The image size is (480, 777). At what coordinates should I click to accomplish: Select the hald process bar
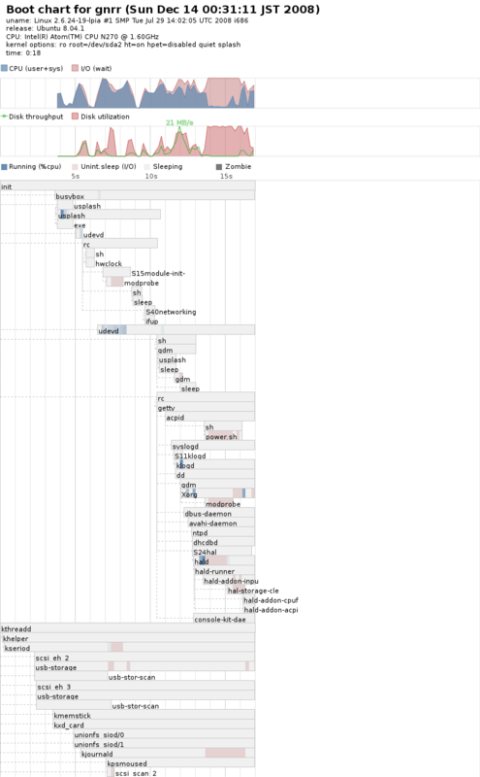[x=224, y=561]
